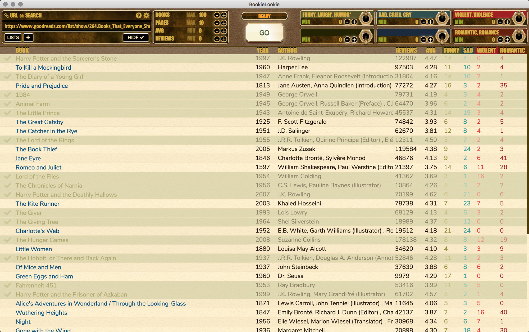529x332 pixels.
Task: Decrease REVIEWS min with minus button
Action: click(217, 39)
